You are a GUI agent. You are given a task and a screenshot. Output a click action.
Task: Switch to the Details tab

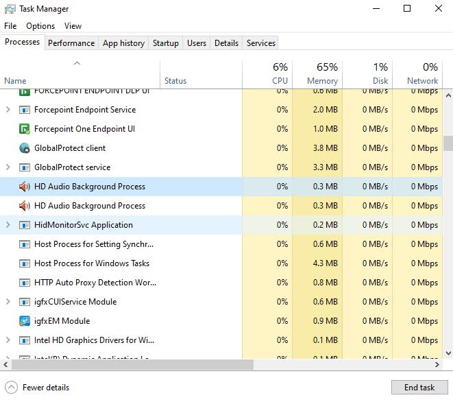coord(226,43)
